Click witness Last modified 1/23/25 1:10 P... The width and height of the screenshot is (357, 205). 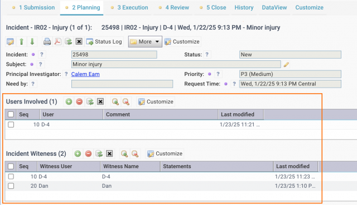click(x=295, y=186)
